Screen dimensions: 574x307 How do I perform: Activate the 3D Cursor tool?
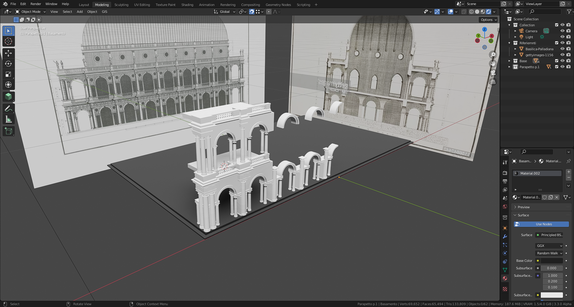(x=8, y=41)
